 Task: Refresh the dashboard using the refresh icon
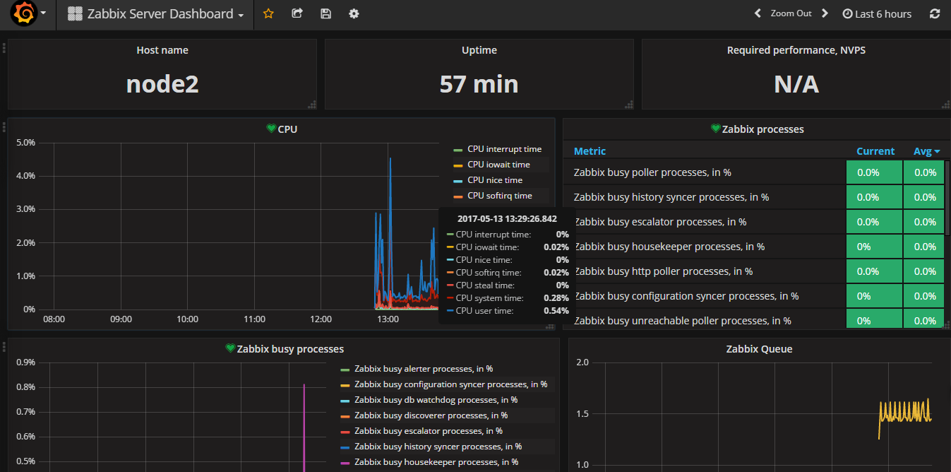coord(935,13)
